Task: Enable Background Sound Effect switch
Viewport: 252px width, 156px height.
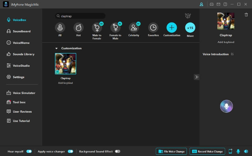Action: (x=117, y=151)
